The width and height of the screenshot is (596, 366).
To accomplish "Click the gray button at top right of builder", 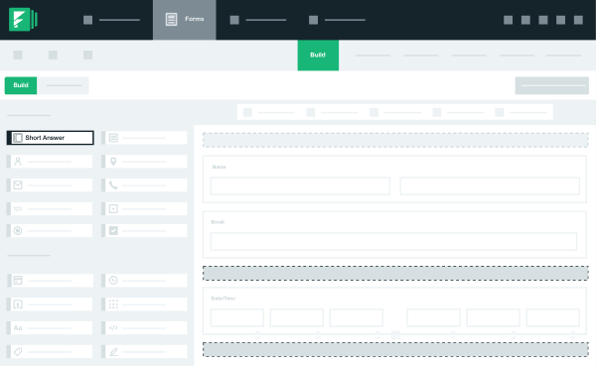I will pos(552,85).
